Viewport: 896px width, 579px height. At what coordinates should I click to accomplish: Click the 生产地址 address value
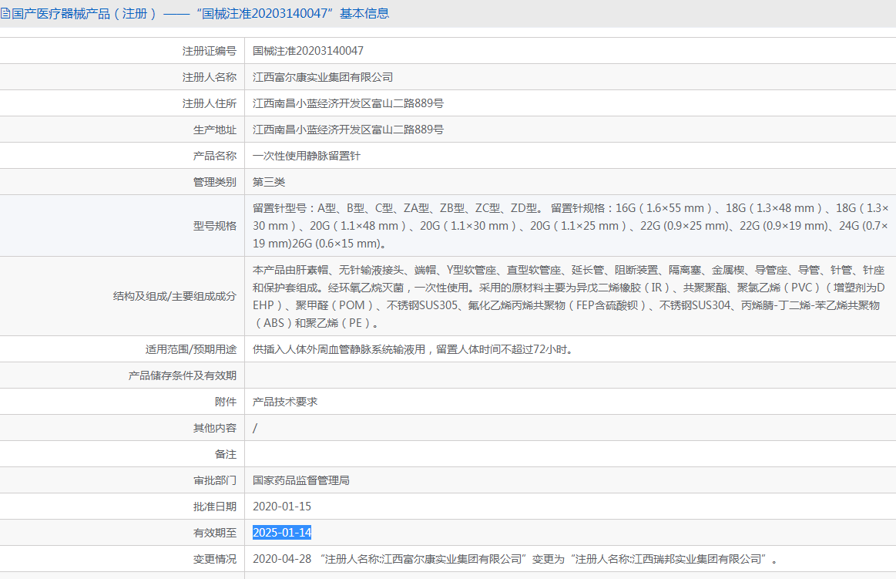(x=347, y=130)
